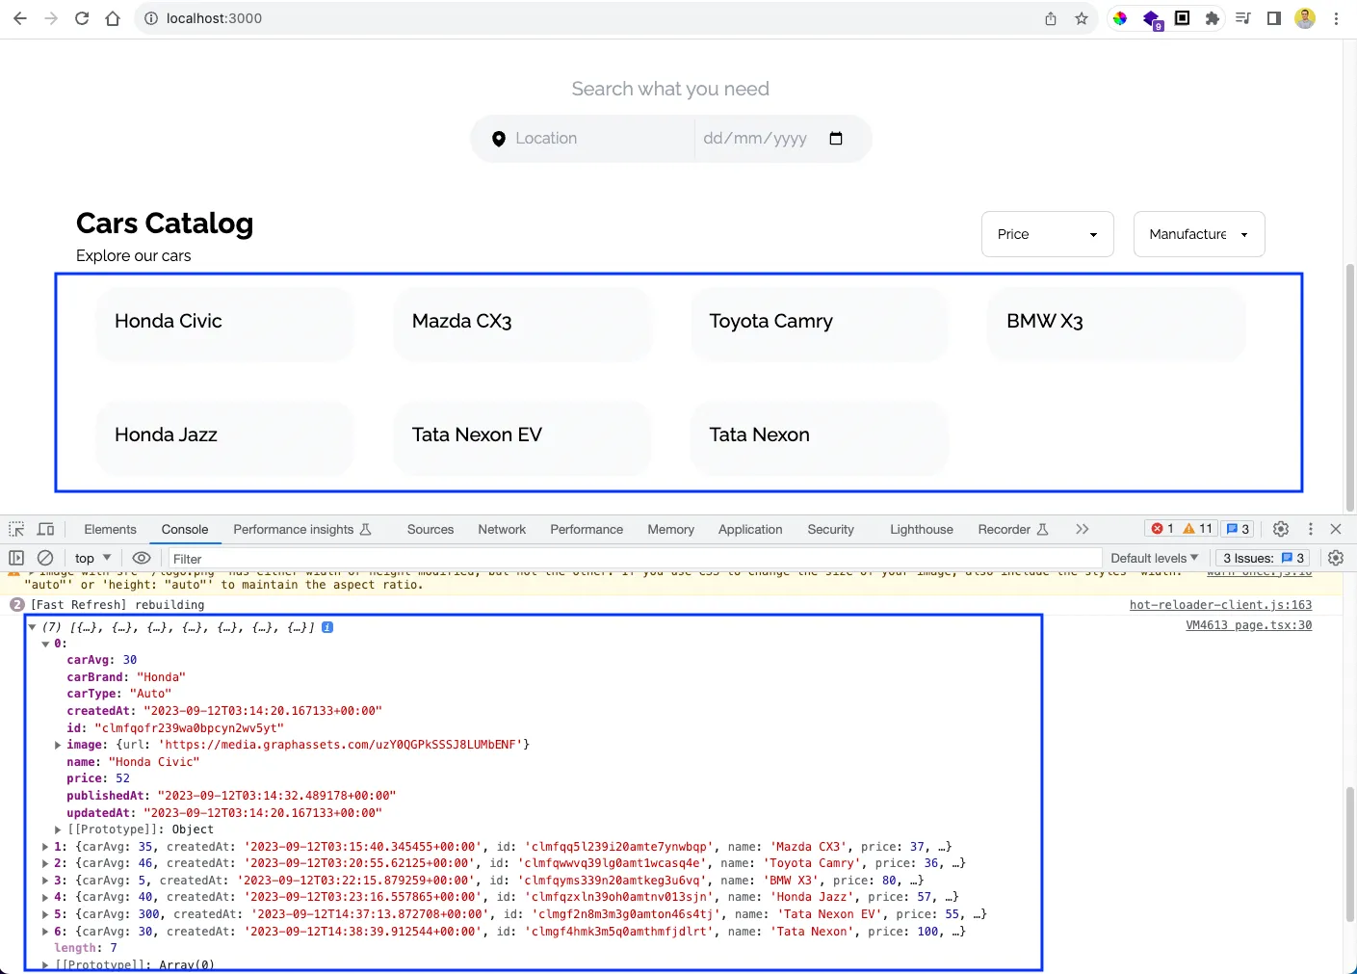Click the error count badge
1357x974 pixels.
(x=1162, y=529)
